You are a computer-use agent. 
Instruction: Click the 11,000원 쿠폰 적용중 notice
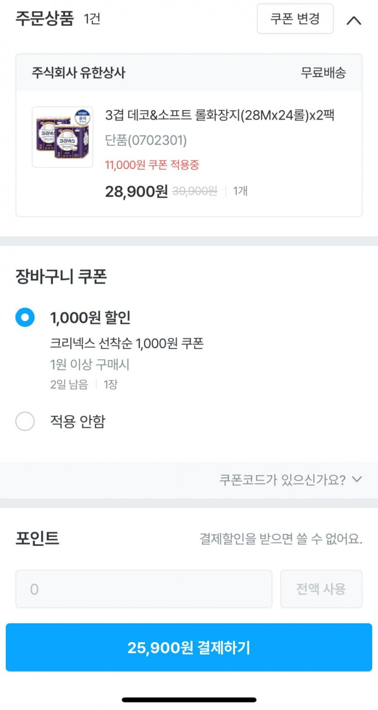[x=152, y=165]
